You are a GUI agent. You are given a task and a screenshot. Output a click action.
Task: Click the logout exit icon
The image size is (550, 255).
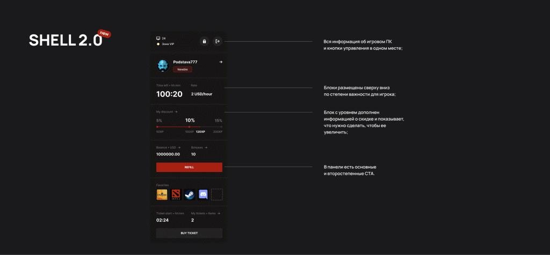click(x=218, y=41)
